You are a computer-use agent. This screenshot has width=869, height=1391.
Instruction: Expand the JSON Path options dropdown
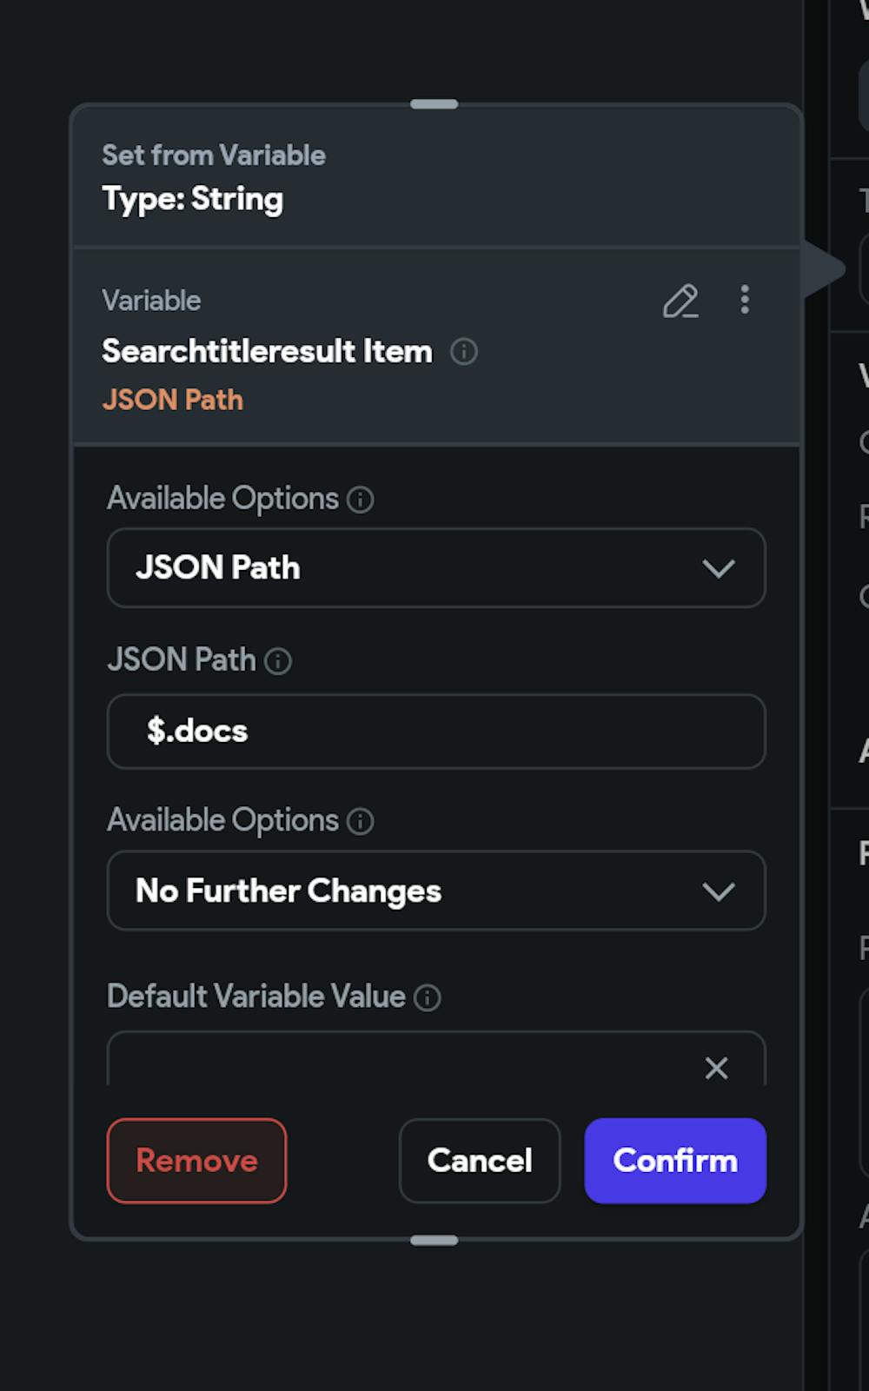coord(436,568)
